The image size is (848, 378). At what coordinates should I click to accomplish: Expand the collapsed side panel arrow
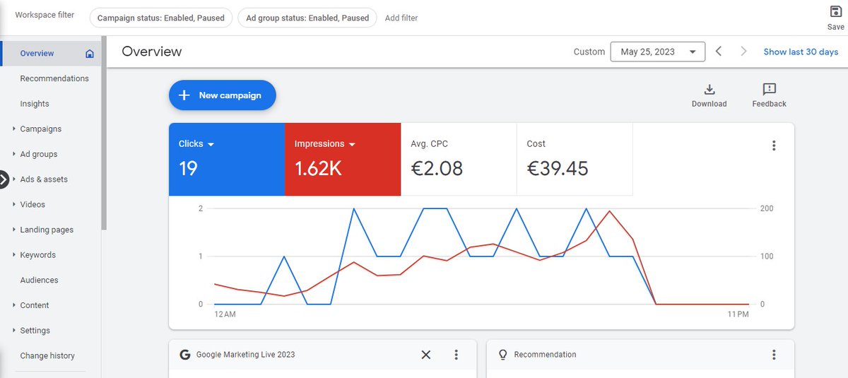(4, 179)
